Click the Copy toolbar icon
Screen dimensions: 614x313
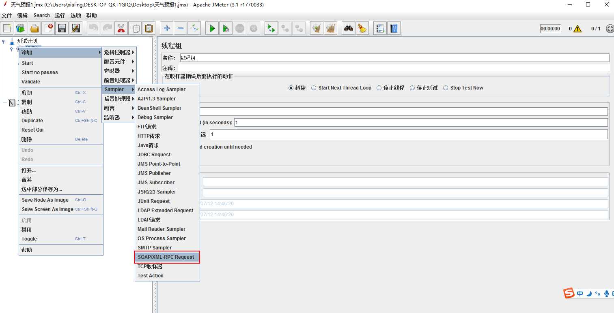pyautogui.click(x=135, y=28)
